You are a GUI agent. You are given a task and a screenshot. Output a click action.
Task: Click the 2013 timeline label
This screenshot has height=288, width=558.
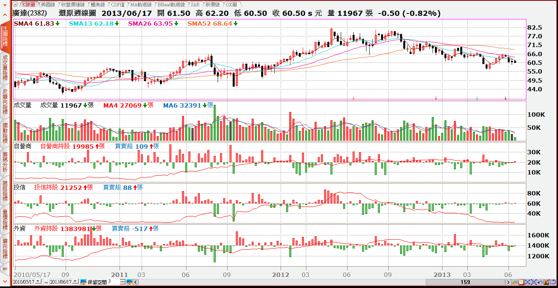(442, 275)
